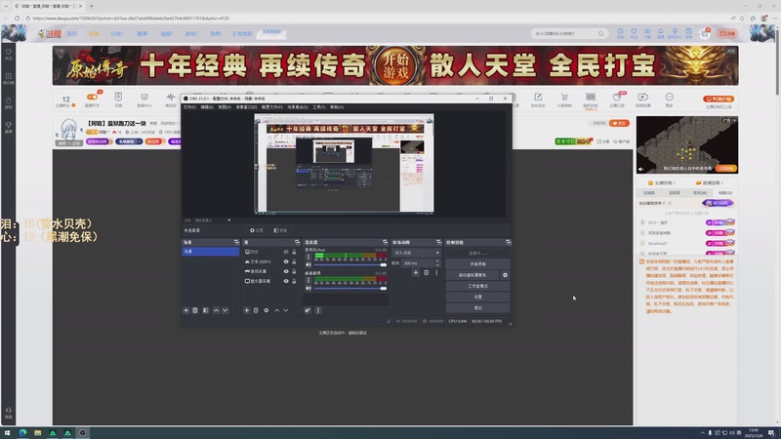The image size is (781, 439).
Task: Remove the selected scene with trash icon
Action: click(x=195, y=310)
